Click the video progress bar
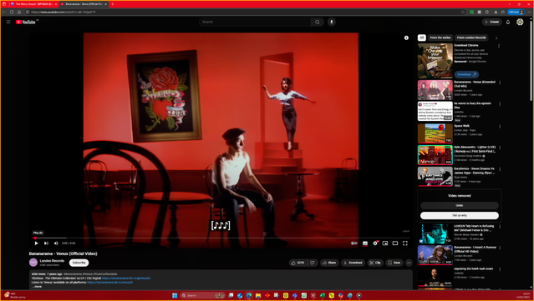 tap(221, 238)
